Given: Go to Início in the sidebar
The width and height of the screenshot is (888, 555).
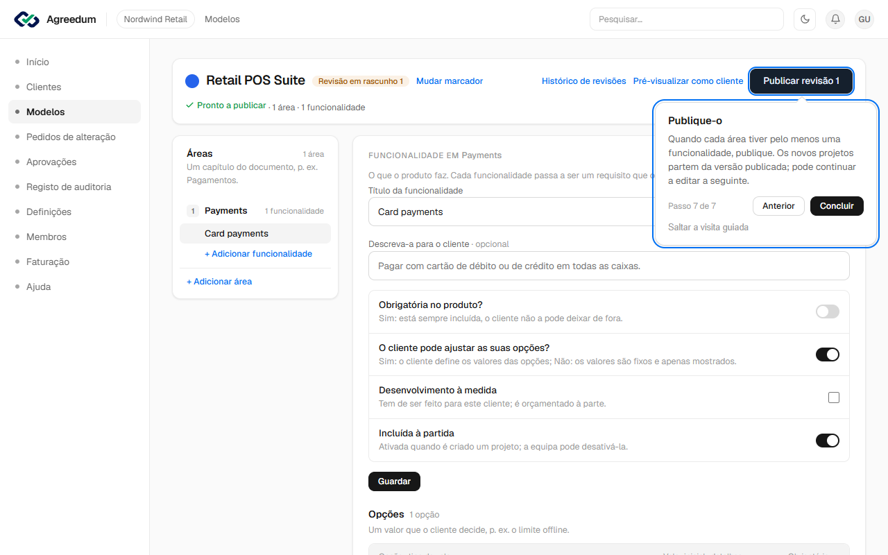Looking at the screenshot, I should pyautogui.click(x=74, y=62).
